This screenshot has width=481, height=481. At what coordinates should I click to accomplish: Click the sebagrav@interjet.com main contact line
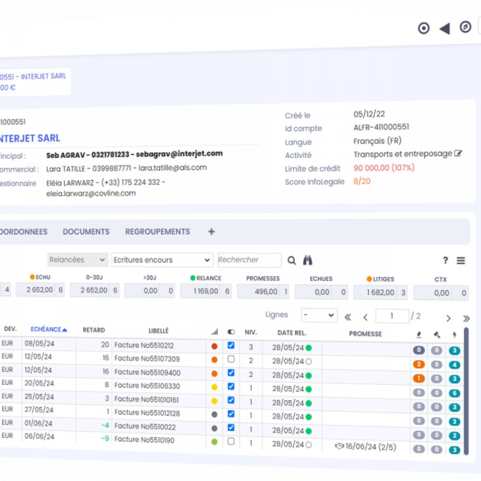pos(134,154)
